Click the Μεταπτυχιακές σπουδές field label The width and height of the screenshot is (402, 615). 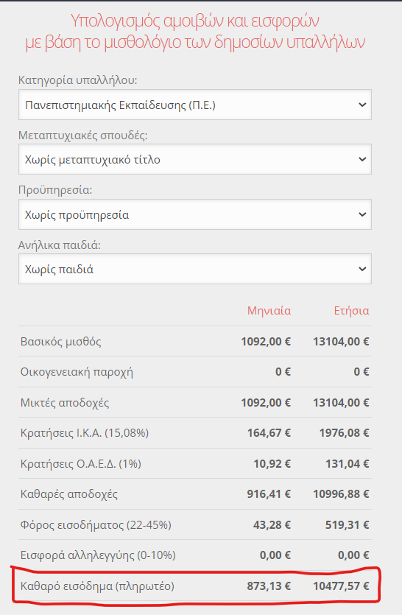(x=82, y=136)
